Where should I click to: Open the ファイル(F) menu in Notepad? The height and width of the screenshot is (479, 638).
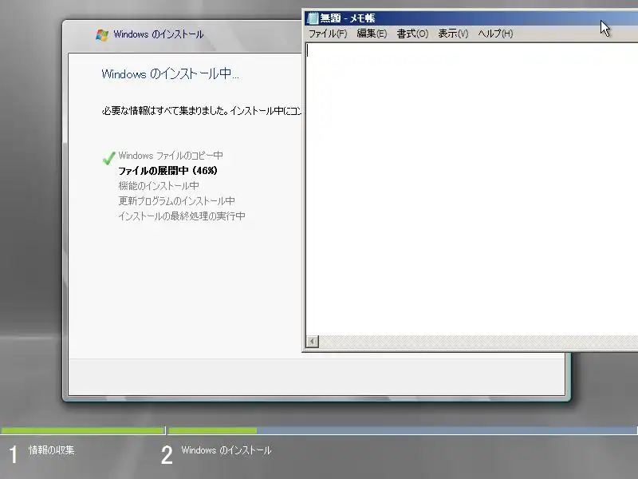pos(328,34)
